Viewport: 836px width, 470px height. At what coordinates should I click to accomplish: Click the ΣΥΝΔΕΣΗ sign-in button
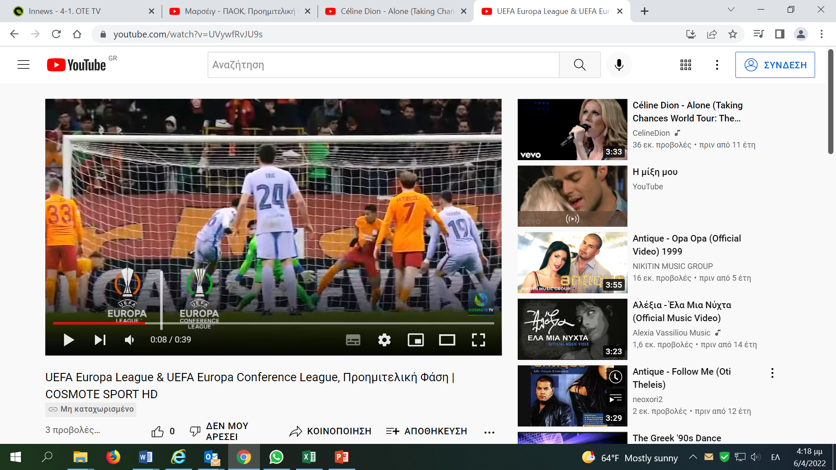point(775,65)
